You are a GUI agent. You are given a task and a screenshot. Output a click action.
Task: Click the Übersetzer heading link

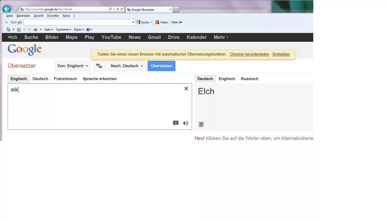pyautogui.click(x=22, y=66)
